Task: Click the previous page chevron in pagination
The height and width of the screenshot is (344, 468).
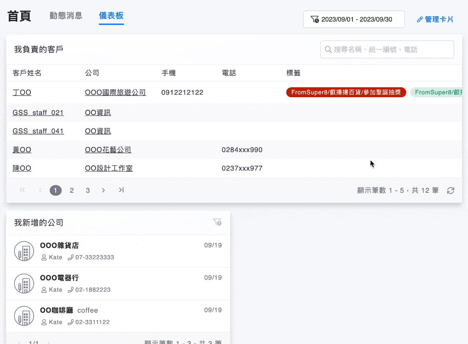Action: coord(40,190)
